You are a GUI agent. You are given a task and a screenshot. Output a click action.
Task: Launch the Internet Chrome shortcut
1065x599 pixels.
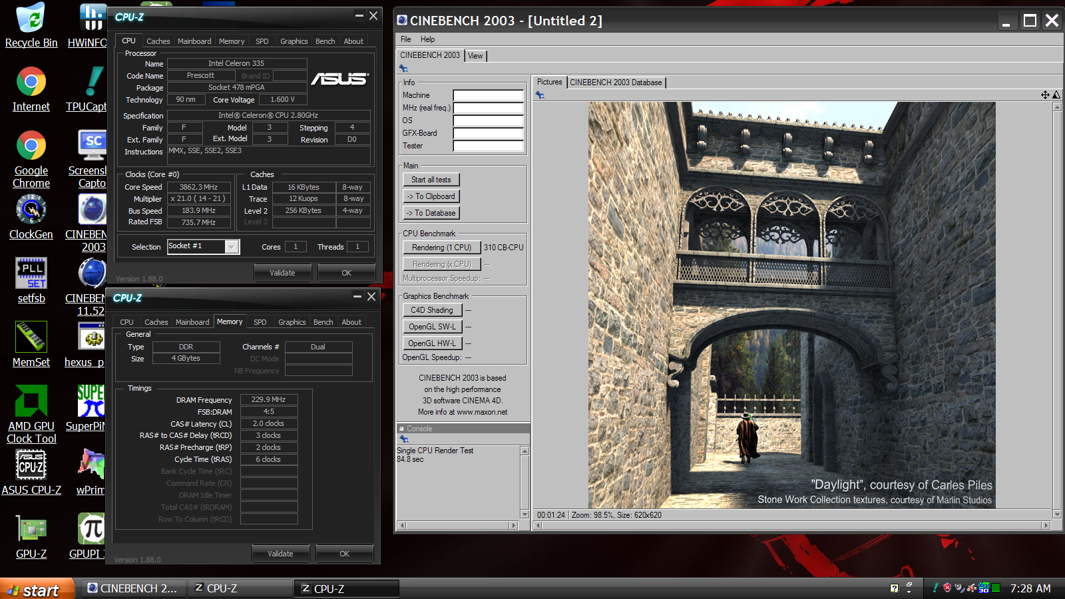[31, 89]
